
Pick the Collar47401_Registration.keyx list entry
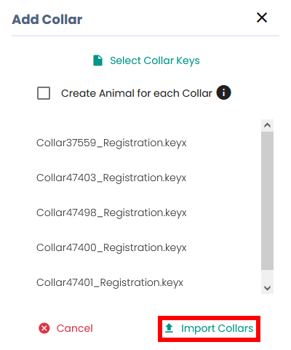click(110, 282)
